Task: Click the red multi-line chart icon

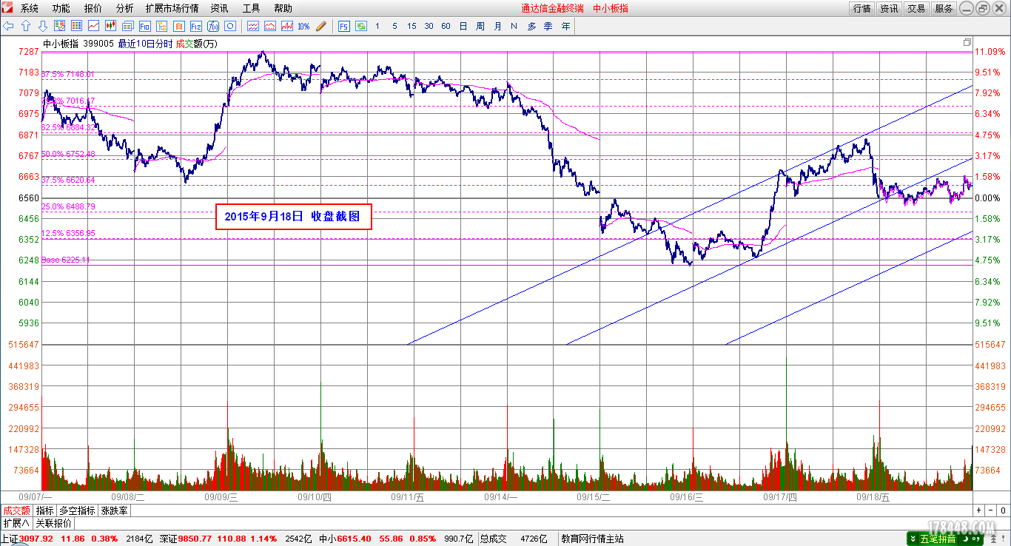Action: [x=286, y=26]
